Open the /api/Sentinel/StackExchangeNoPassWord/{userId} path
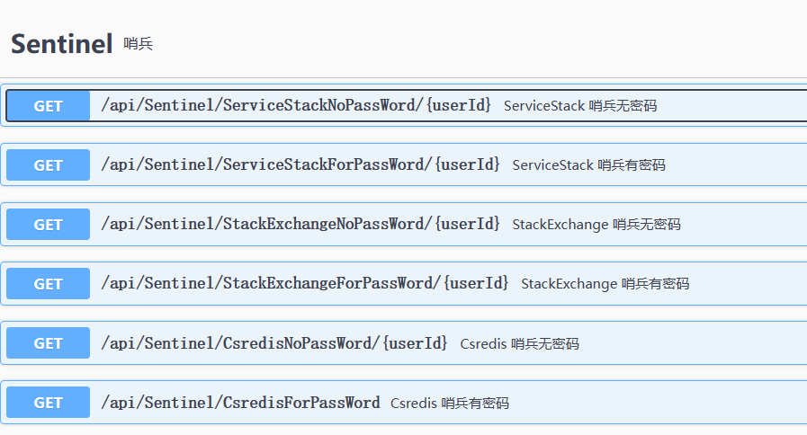The image size is (807, 435). point(300,224)
